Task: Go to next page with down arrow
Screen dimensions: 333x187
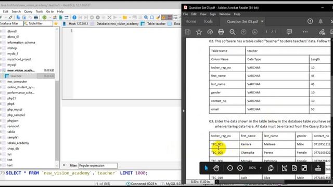Action: pos(254,32)
